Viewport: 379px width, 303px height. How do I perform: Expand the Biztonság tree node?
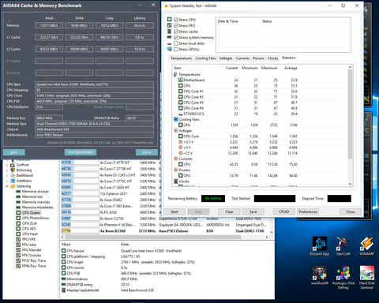7,170
